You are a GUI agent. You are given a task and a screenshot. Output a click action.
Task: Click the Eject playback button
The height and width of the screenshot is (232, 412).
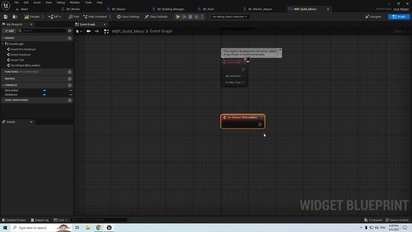[x=196, y=17]
